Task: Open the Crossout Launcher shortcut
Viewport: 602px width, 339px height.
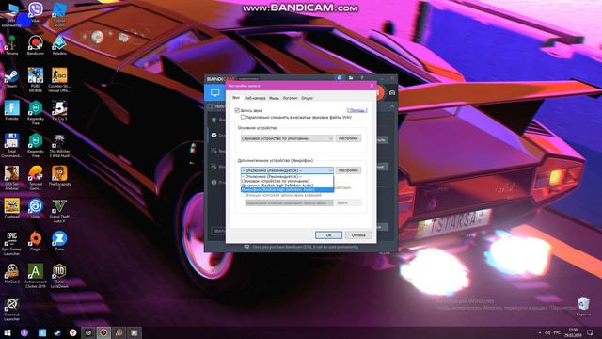Action: (11, 309)
